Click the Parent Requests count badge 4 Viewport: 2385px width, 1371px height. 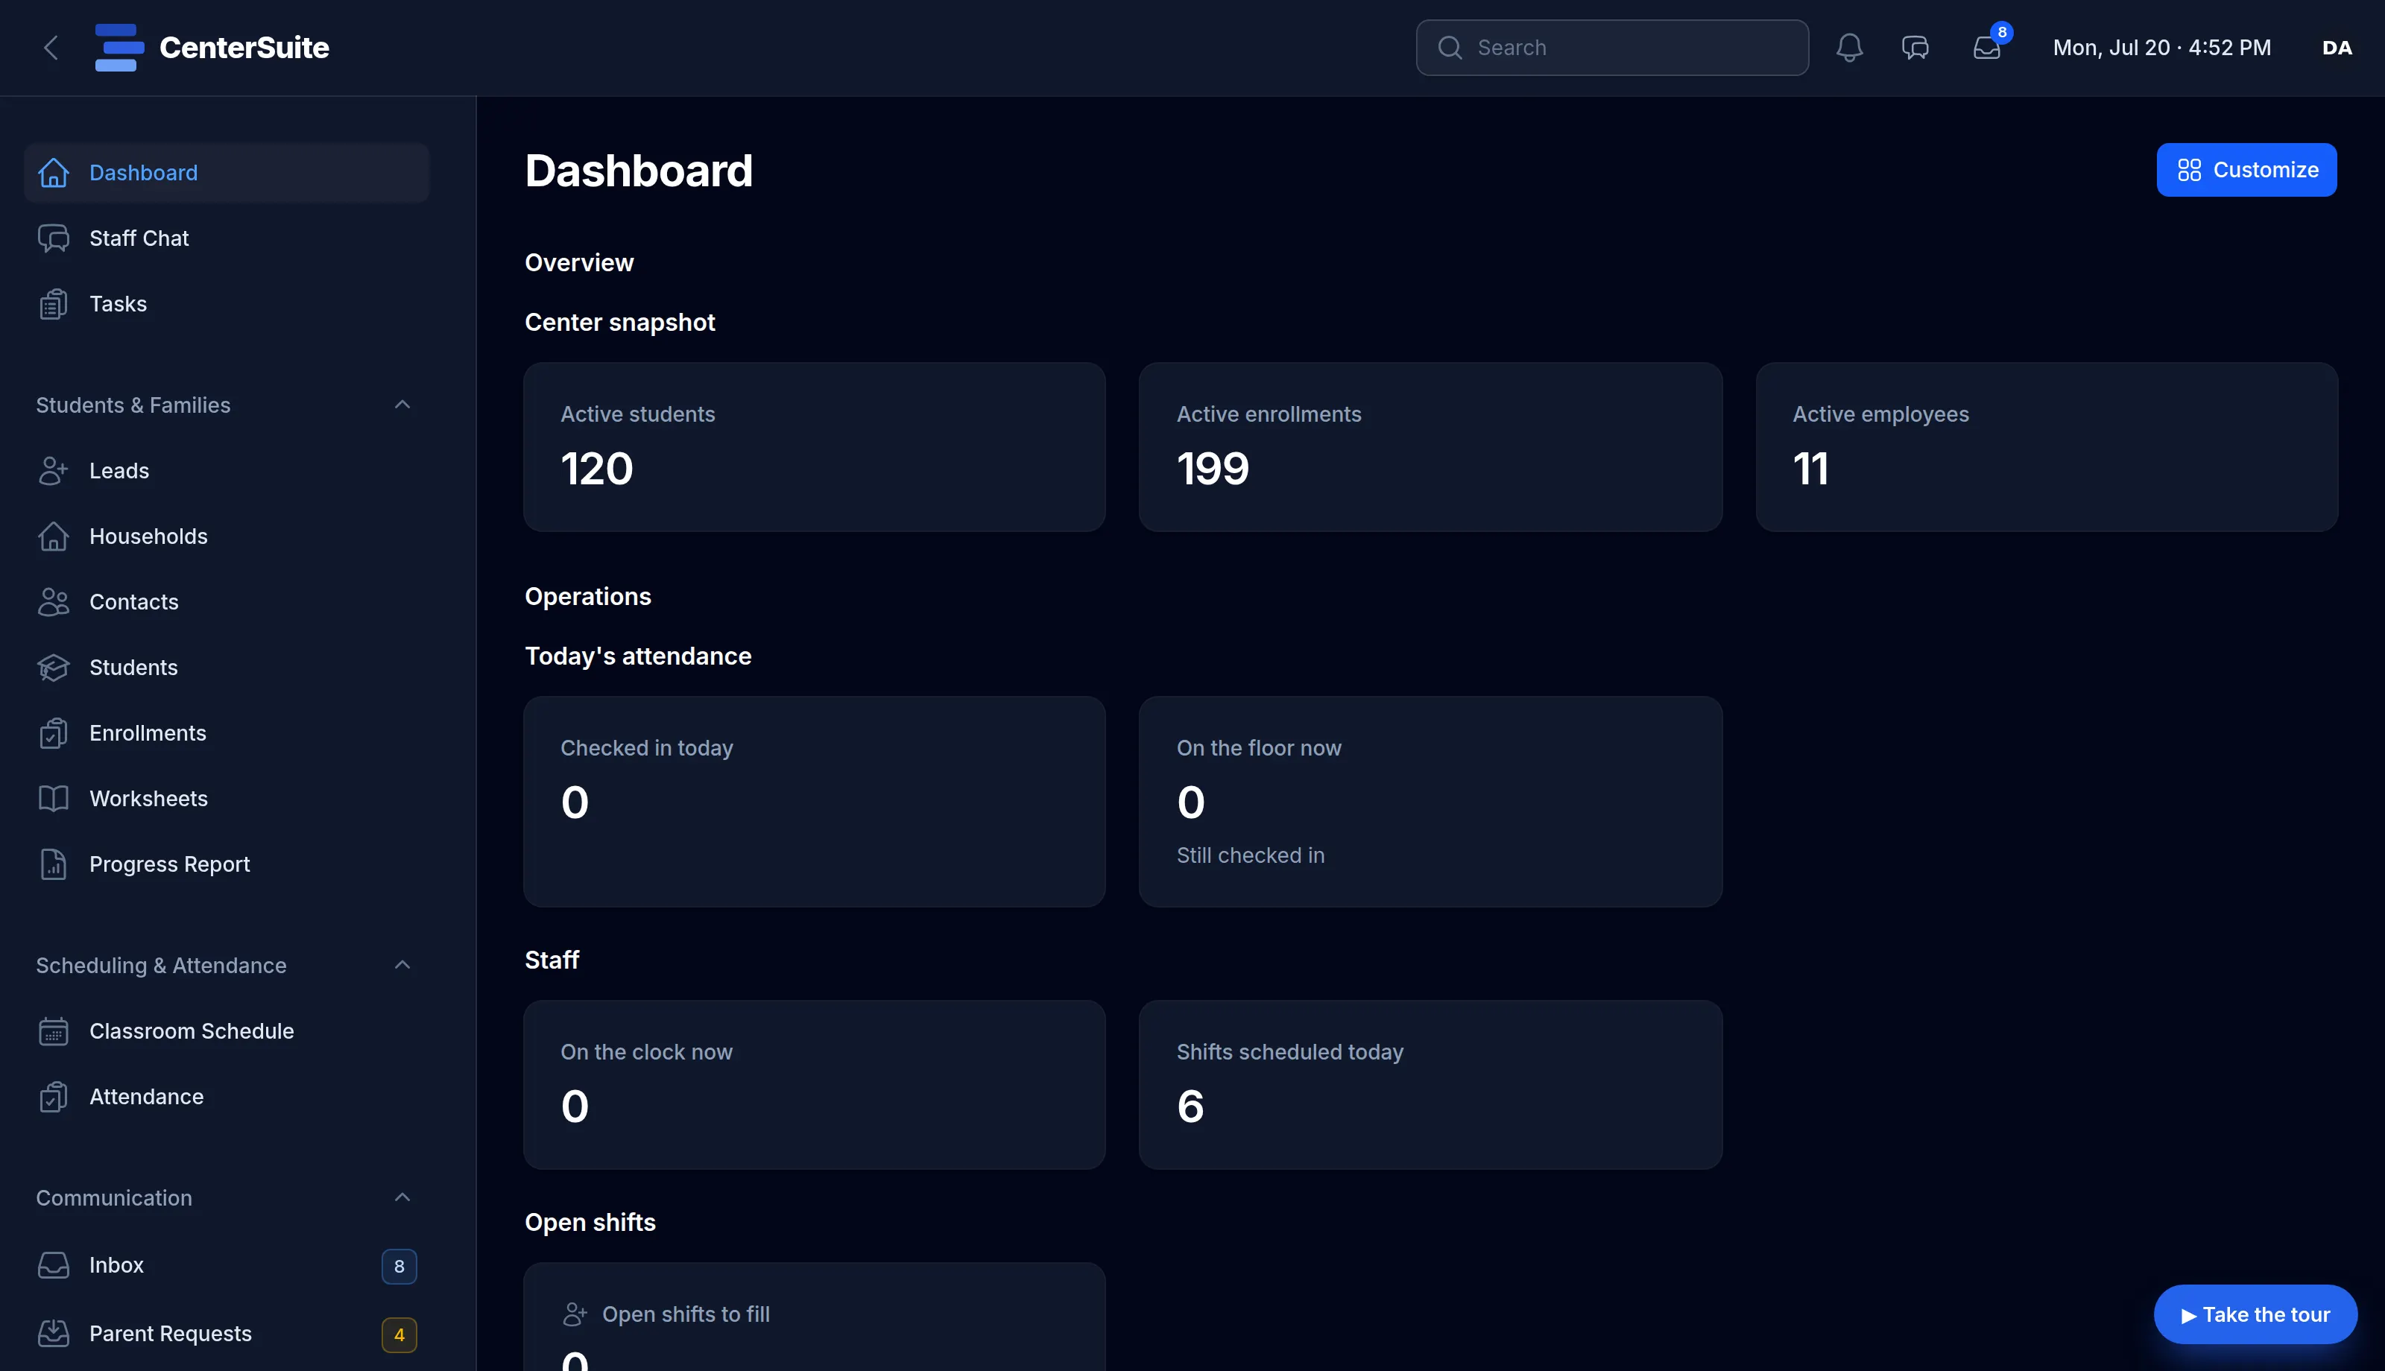click(x=399, y=1335)
